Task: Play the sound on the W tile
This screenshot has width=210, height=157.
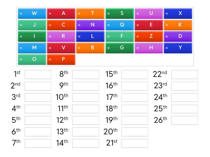Action: 22,14
